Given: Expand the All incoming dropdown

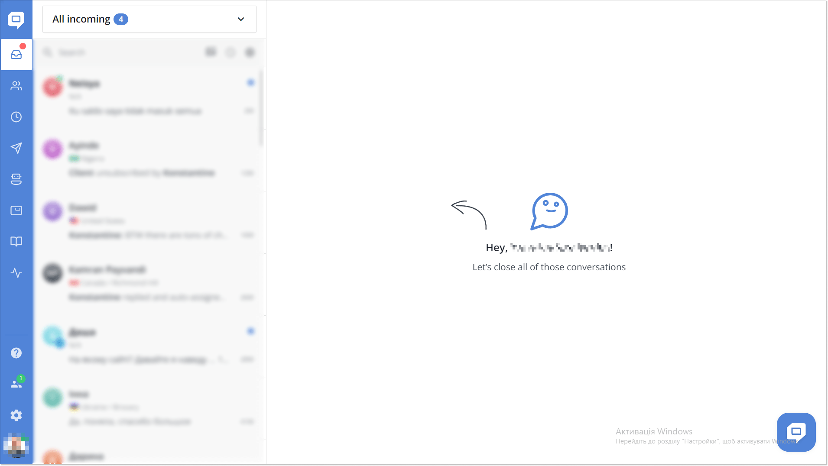Looking at the screenshot, I should (x=149, y=19).
